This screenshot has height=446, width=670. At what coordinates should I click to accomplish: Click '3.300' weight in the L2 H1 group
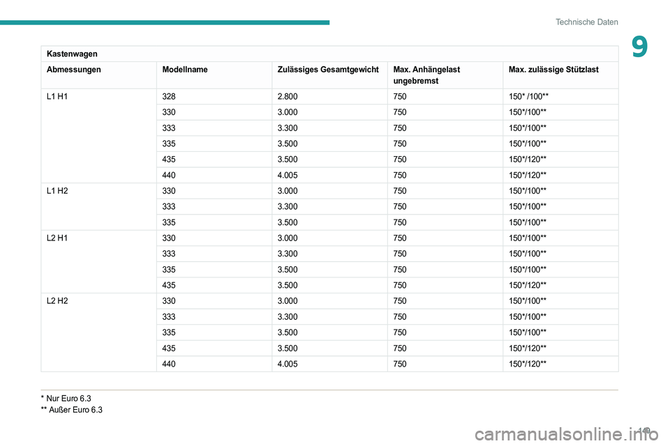click(x=287, y=254)
